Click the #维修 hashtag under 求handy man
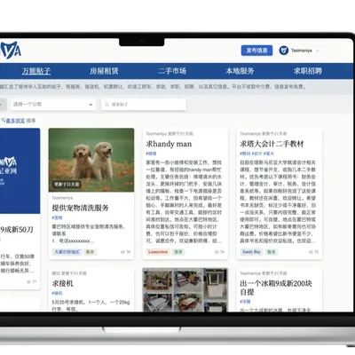 click(x=151, y=154)
